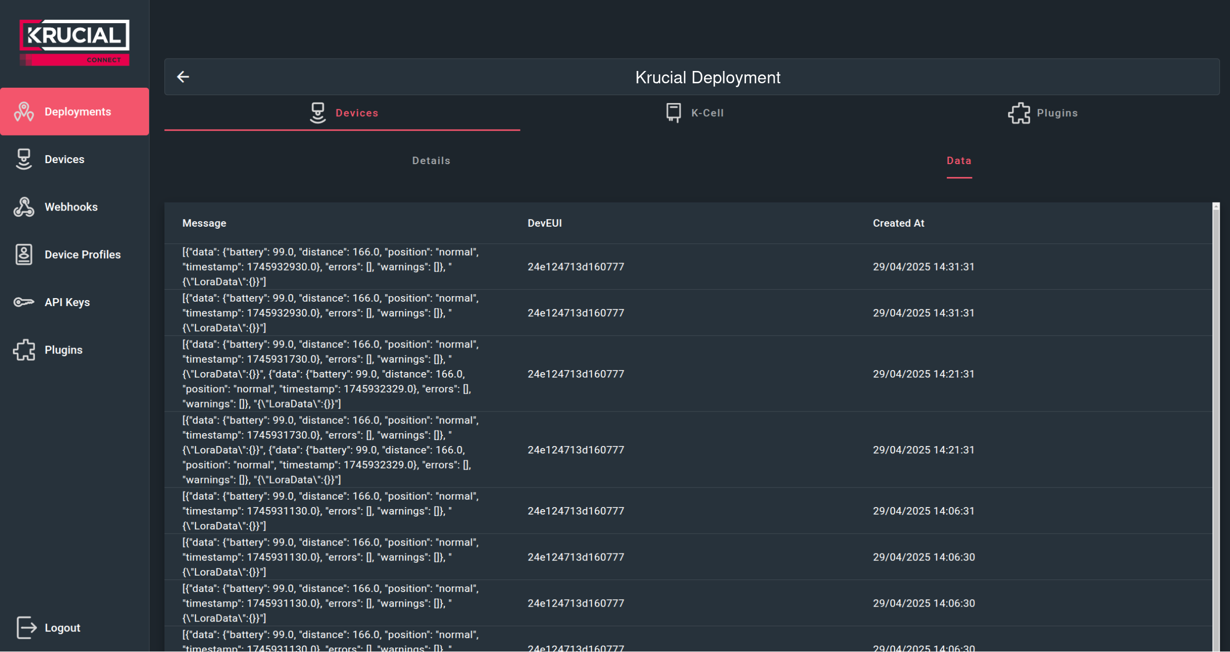
Task: Select the Deployments sidebar icon
Action: (x=23, y=111)
